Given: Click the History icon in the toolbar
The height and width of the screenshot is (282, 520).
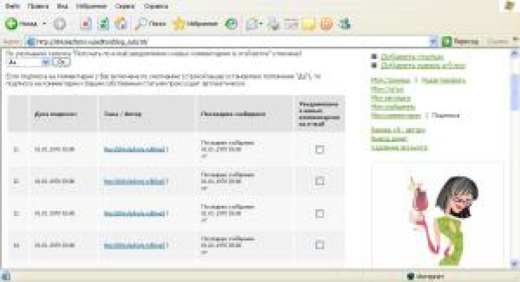Looking at the screenshot, I should [231, 24].
